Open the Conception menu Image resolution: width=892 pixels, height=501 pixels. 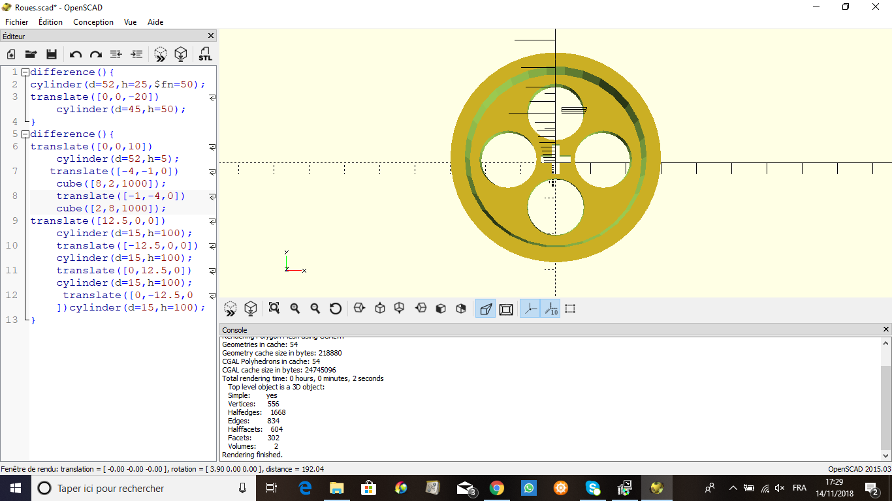93,22
